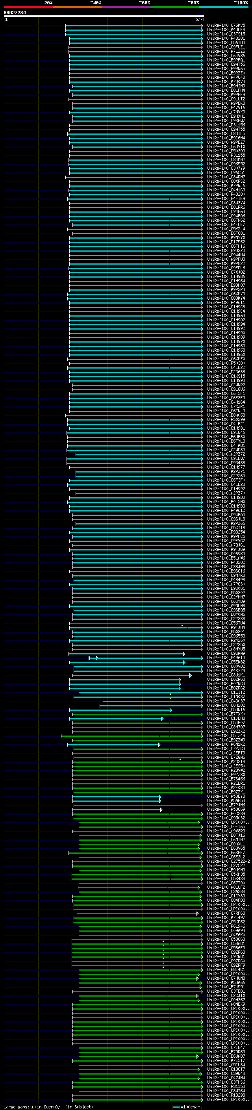Click hit label UniRef100_B6WAB7
Image resolution: width=252 pixels, height=1110 pixels.
click(x=226, y=1056)
